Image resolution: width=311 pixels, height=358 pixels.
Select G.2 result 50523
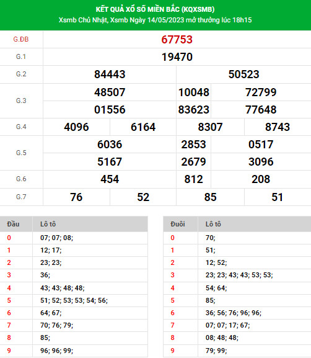(x=243, y=74)
